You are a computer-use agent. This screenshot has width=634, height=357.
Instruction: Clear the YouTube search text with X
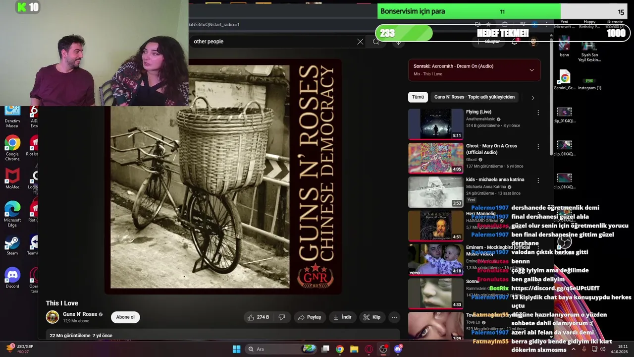pos(360,42)
